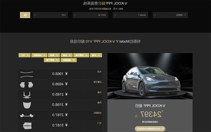Toggle the 前翼子板 part tag

(52, 60)
